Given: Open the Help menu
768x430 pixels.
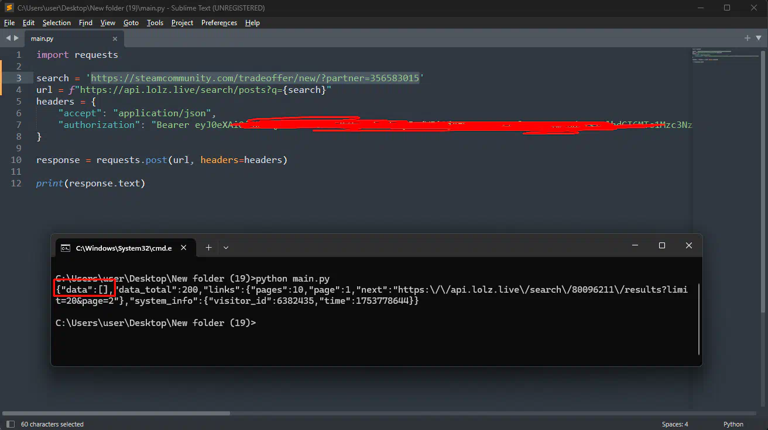Looking at the screenshot, I should [x=252, y=23].
